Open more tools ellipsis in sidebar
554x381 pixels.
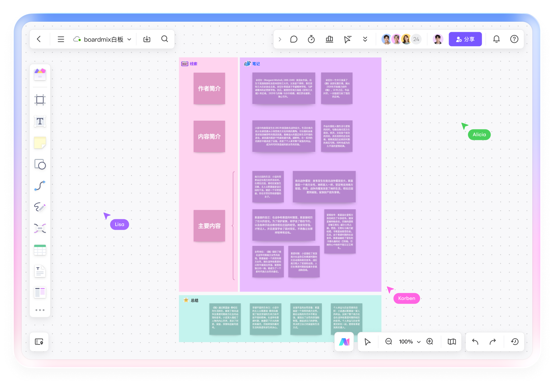40,310
